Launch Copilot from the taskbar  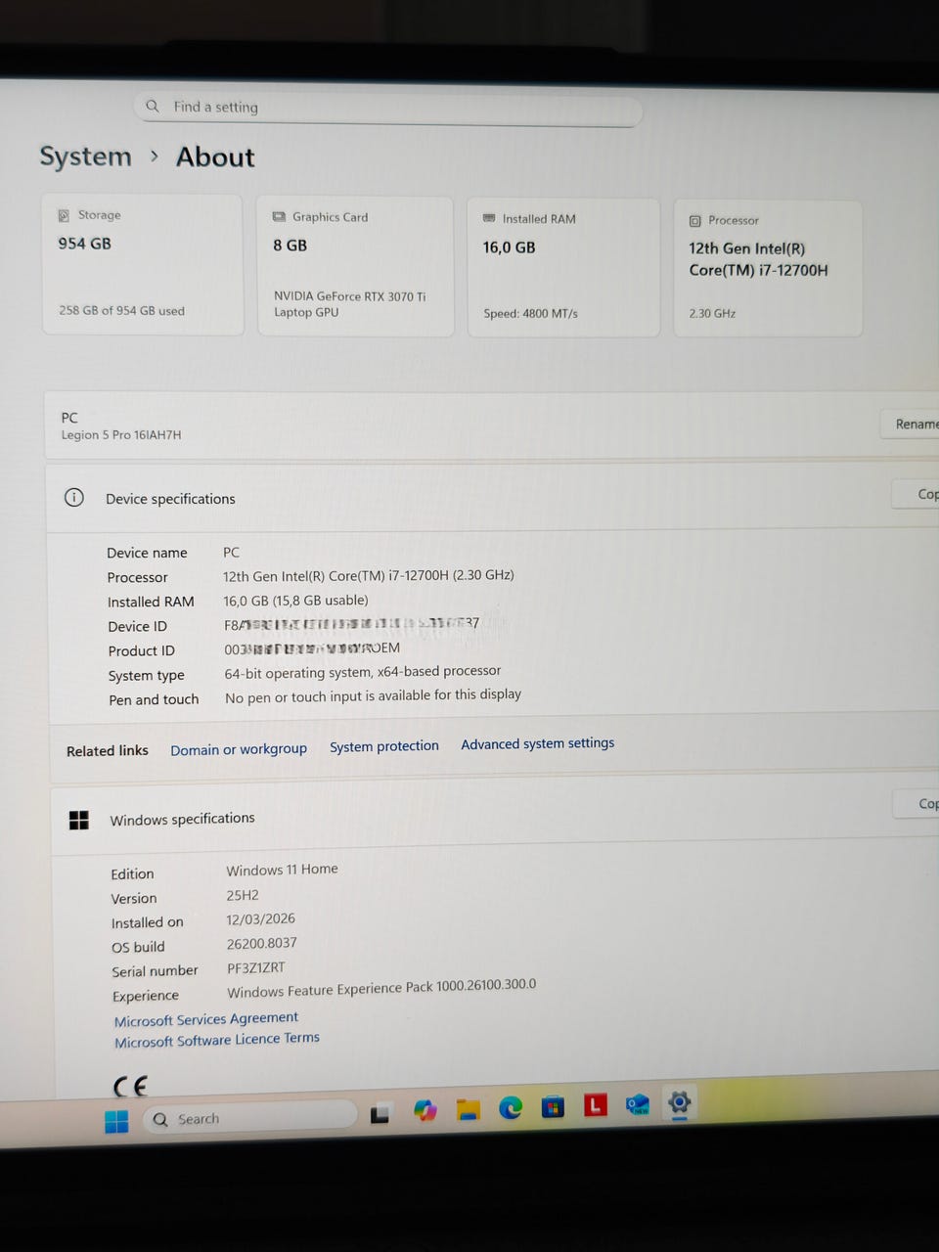point(425,1111)
